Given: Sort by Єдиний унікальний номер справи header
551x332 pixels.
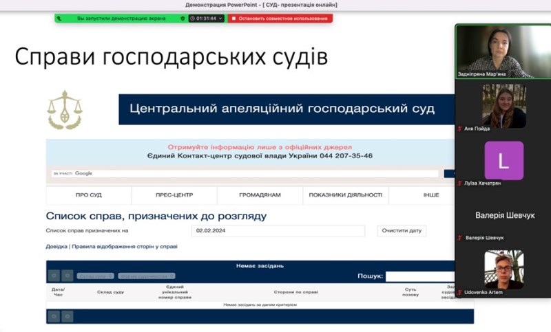Looking at the screenshot, I should point(175,292).
